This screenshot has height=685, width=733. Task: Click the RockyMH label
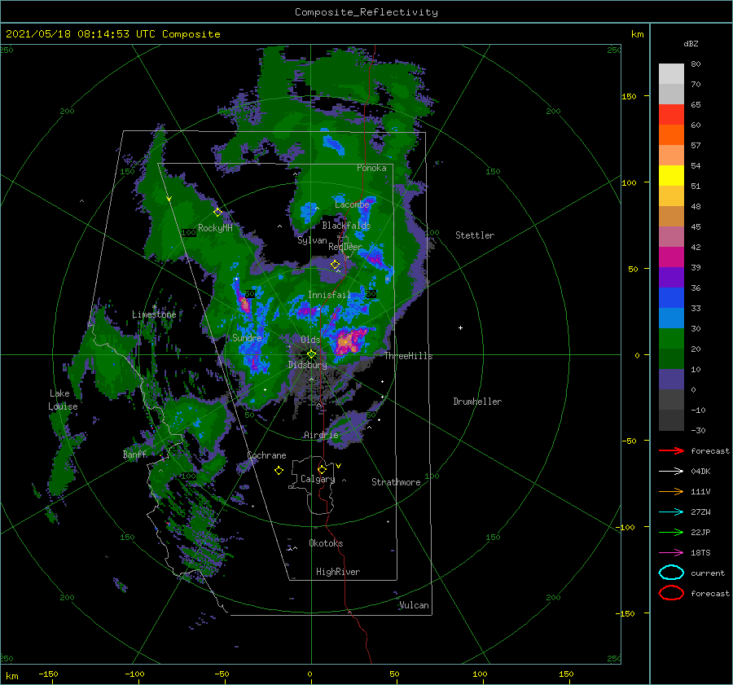coord(215,228)
